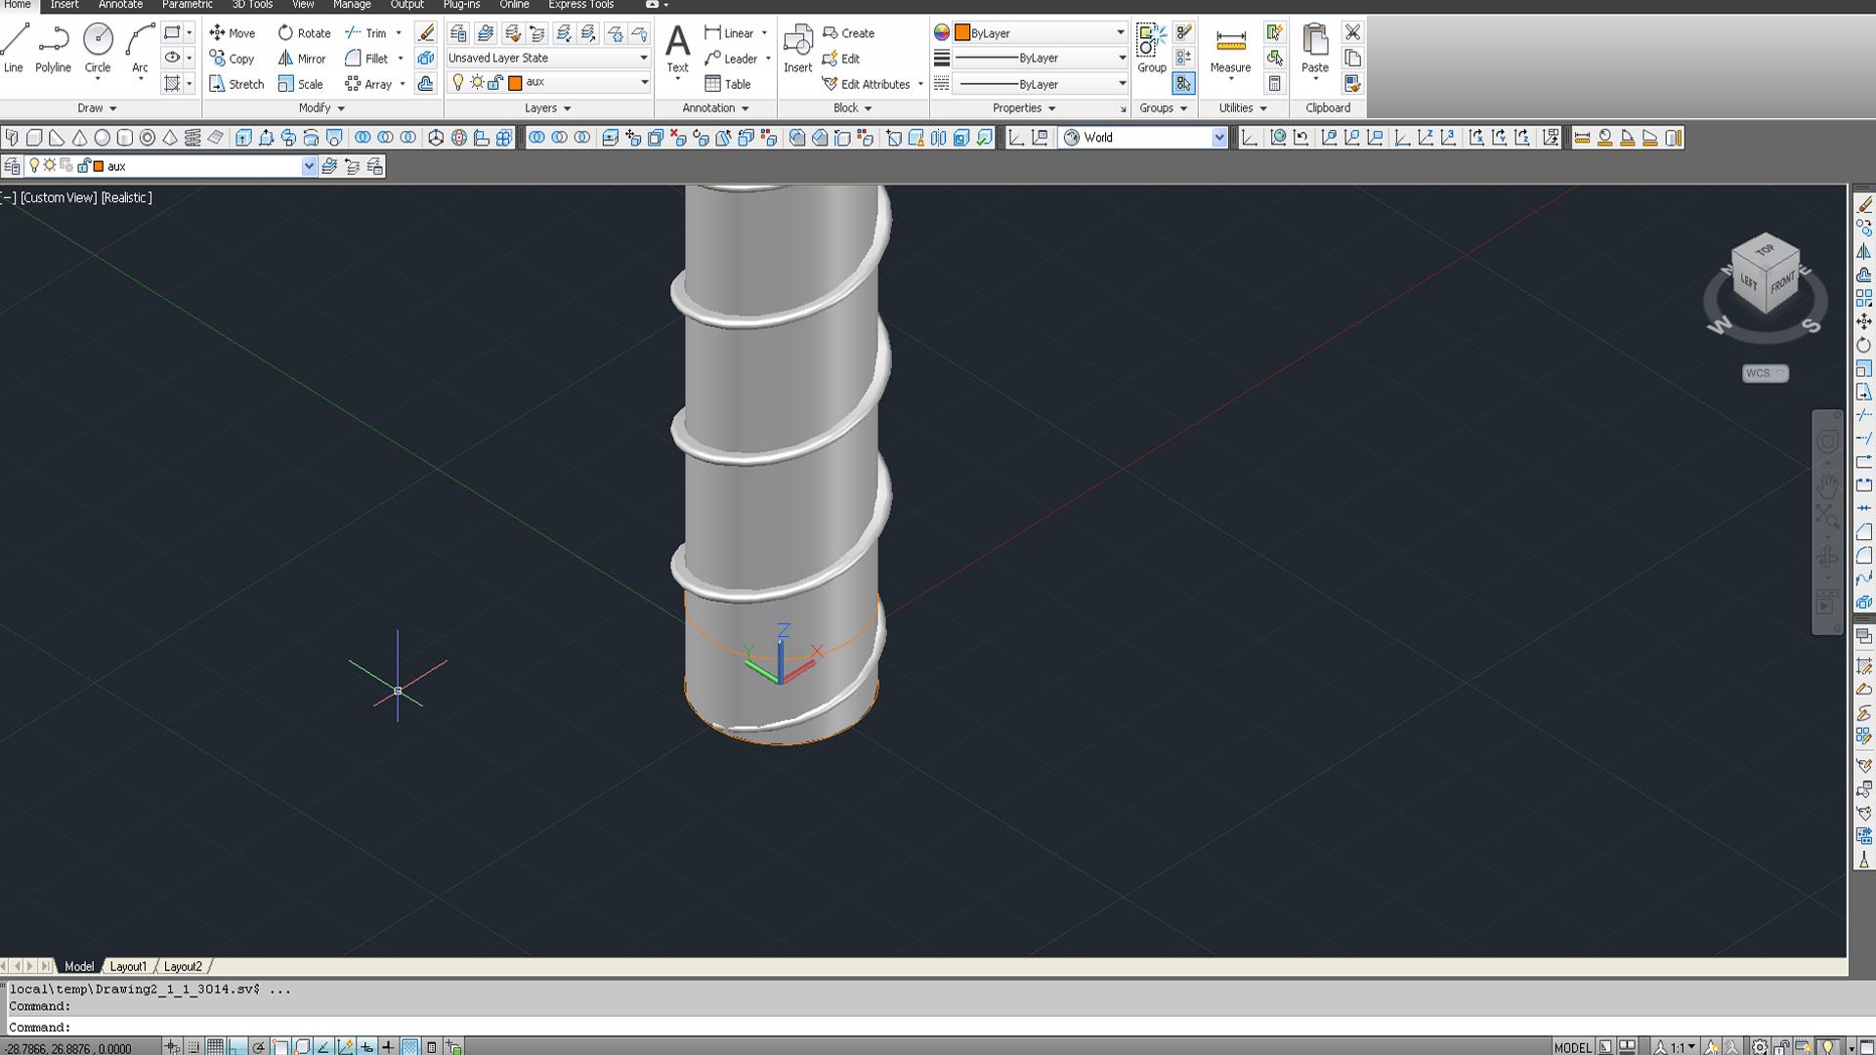Toggle MODEL space button in status bar
1876x1055 pixels.
[1572, 1047]
